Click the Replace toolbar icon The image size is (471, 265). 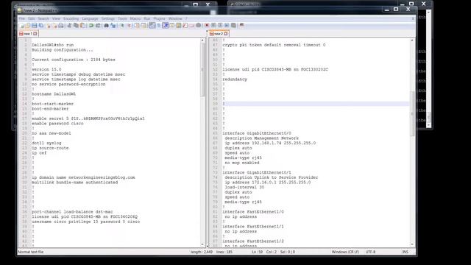113,26
